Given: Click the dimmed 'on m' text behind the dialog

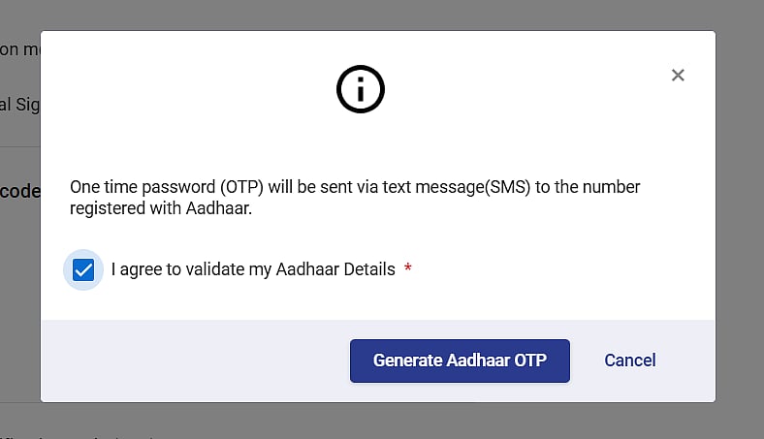Looking at the screenshot, I should [20, 49].
